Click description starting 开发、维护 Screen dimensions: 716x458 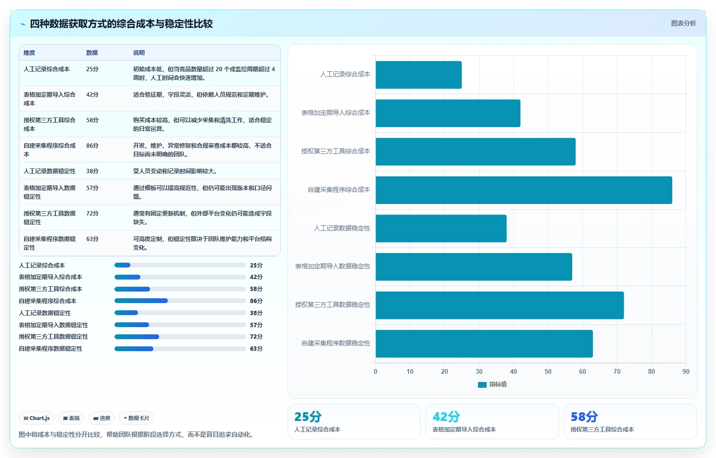click(x=202, y=150)
